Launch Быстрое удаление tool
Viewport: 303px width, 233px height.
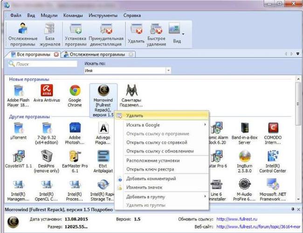pyautogui.click(x=156, y=34)
